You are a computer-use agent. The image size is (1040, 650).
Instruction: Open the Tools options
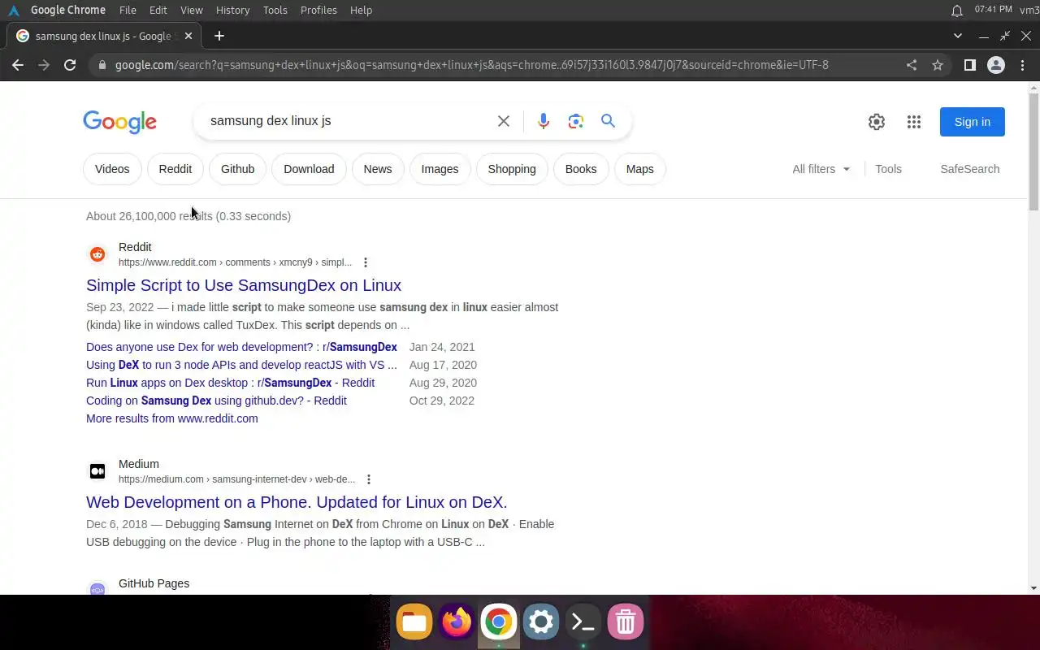pyautogui.click(x=888, y=169)
